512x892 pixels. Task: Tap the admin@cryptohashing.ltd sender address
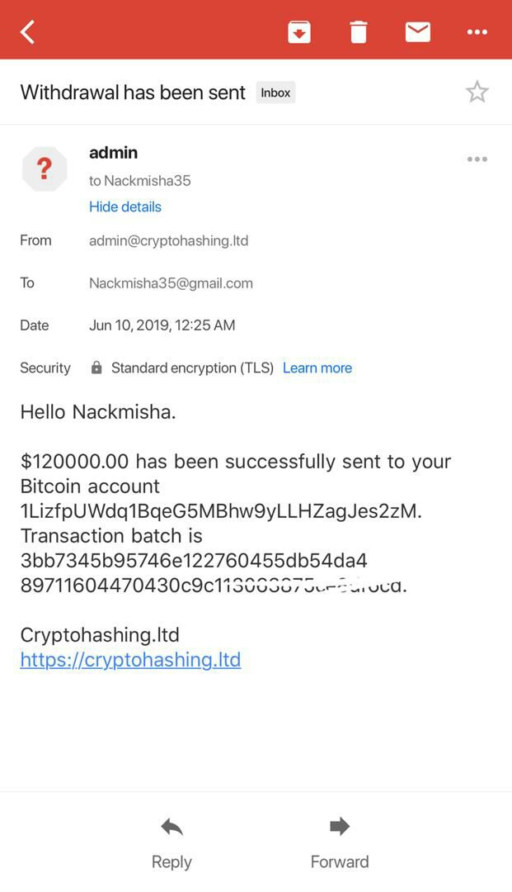[168, 240]
